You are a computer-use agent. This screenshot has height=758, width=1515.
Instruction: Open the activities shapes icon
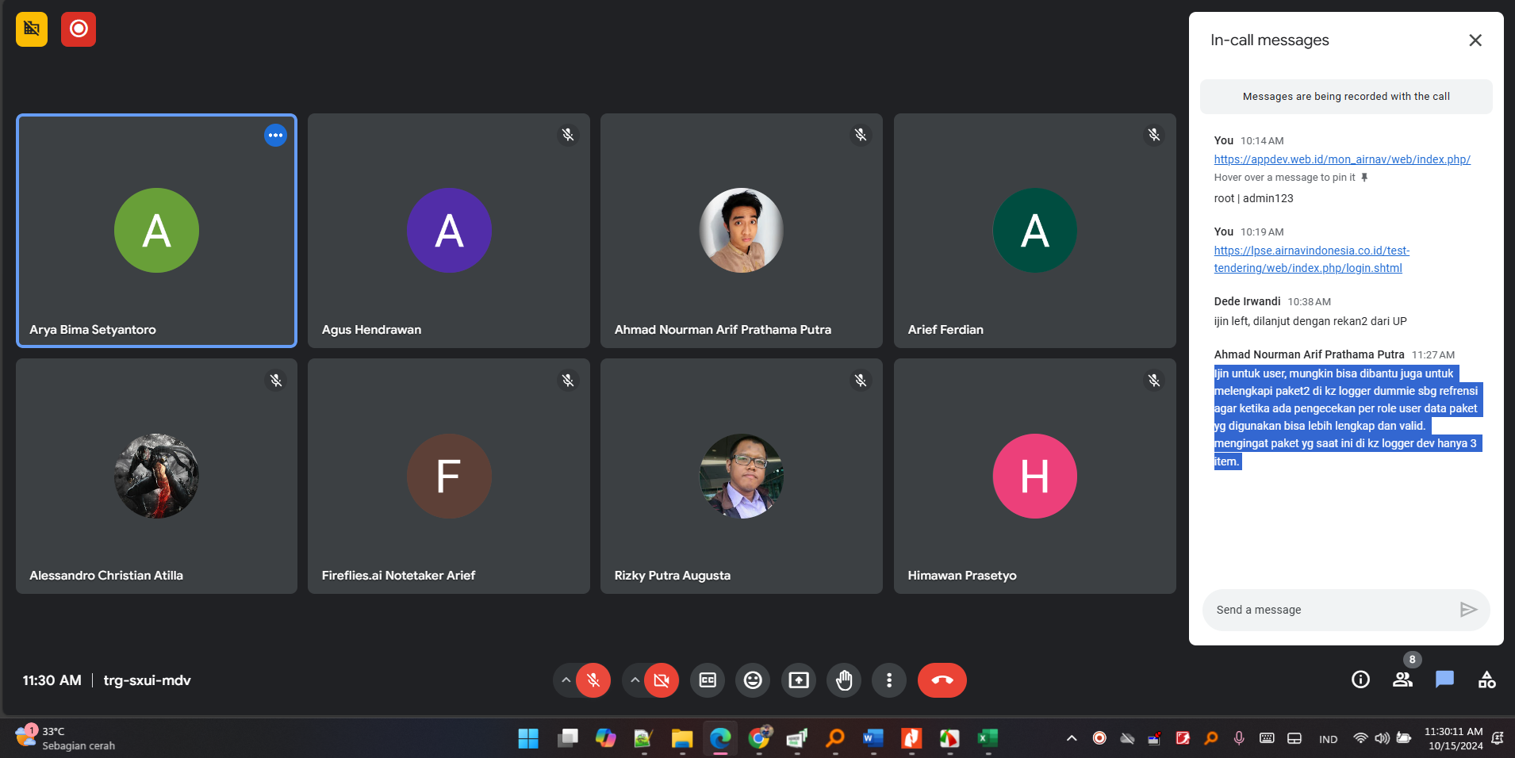pyautogui.click(x=1486, y=680)
